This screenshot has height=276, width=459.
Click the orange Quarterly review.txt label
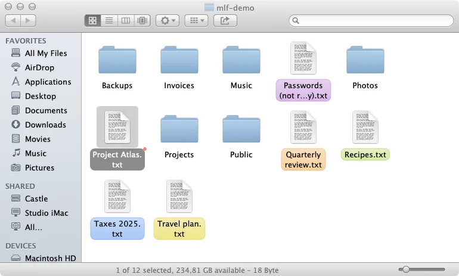point(303,160)
